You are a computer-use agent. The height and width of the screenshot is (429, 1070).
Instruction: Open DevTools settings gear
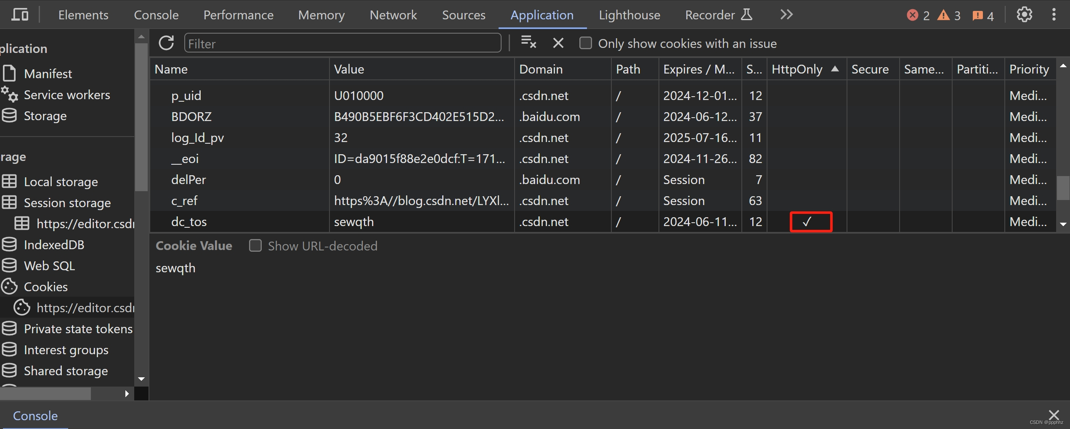(1024, 15)
